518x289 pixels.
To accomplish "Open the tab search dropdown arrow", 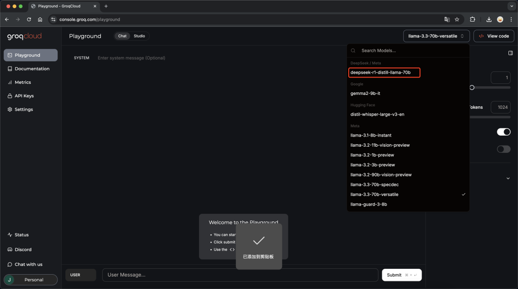I will tap(511, 6).
